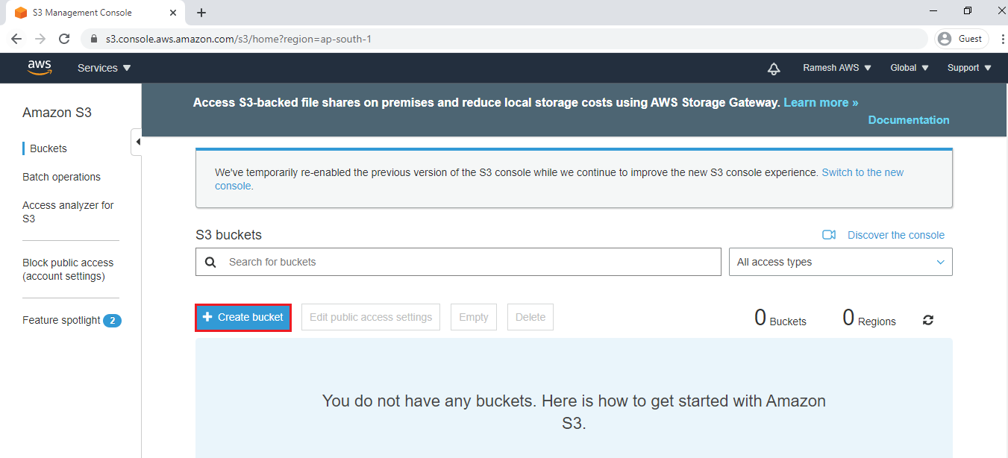Click the Discover the console link
The width and height of the screenshot is (1008, 458).
click(x=896, y=235)
